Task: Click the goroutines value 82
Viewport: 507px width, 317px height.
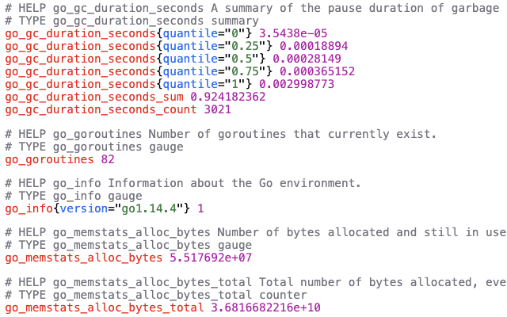Action: click(108, 159)
